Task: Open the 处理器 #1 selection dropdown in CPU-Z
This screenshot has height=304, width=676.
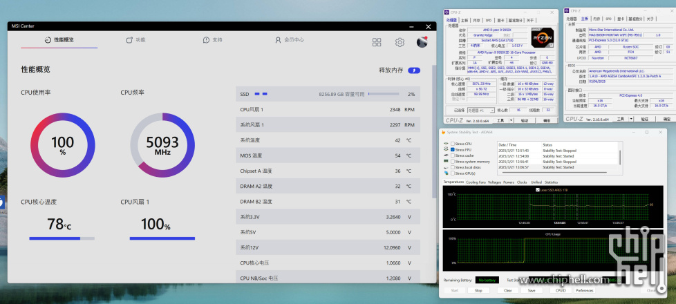Action: (480, 111)
